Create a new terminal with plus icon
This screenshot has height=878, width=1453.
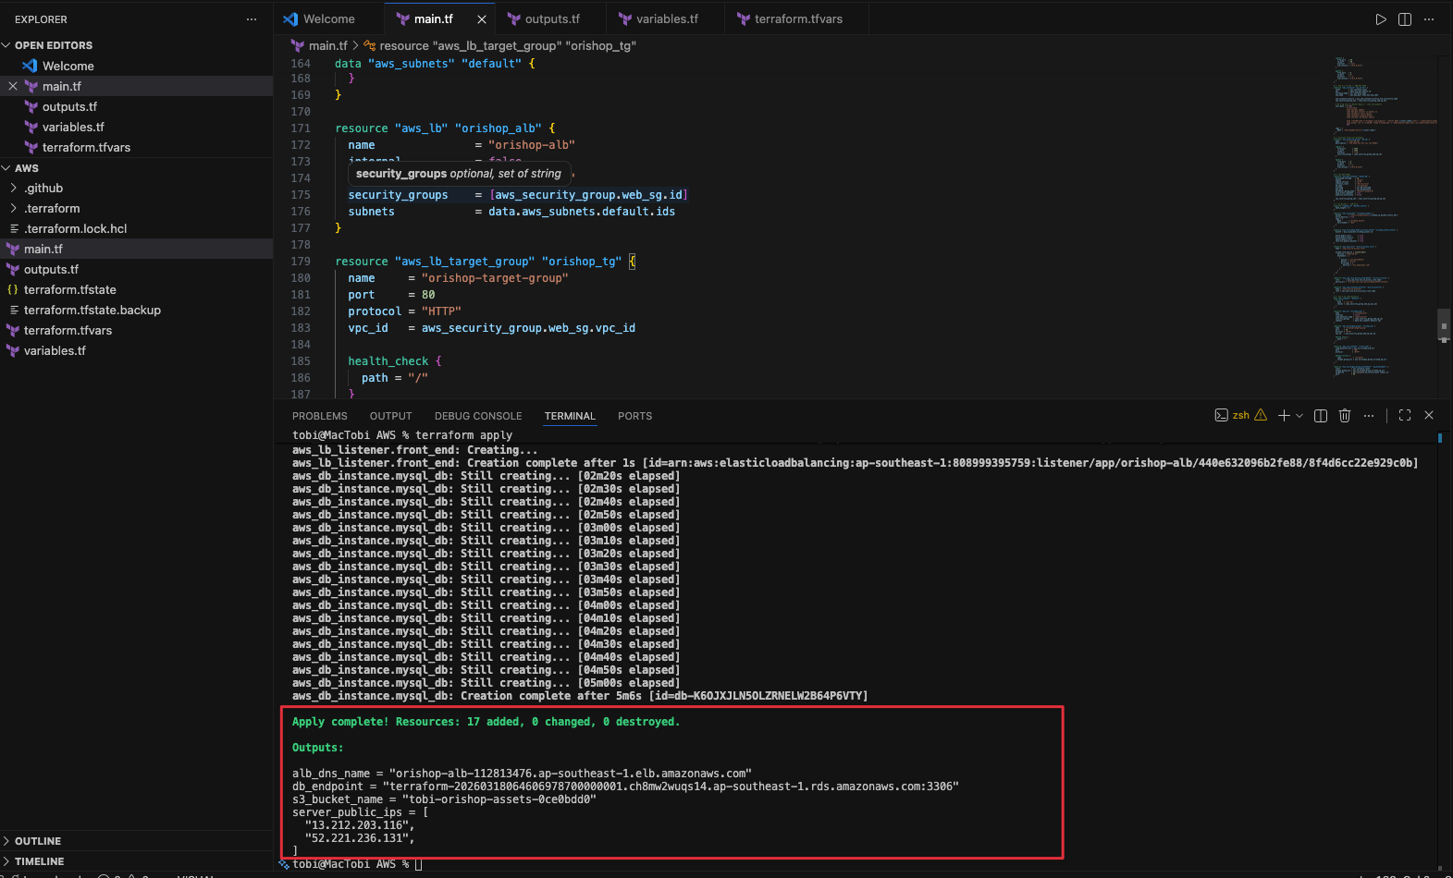[1284, 416]
